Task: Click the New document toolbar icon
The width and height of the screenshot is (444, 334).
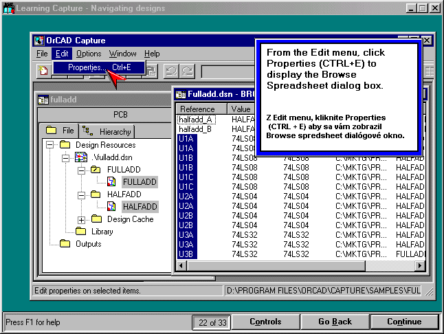Action: pos(43,70)
